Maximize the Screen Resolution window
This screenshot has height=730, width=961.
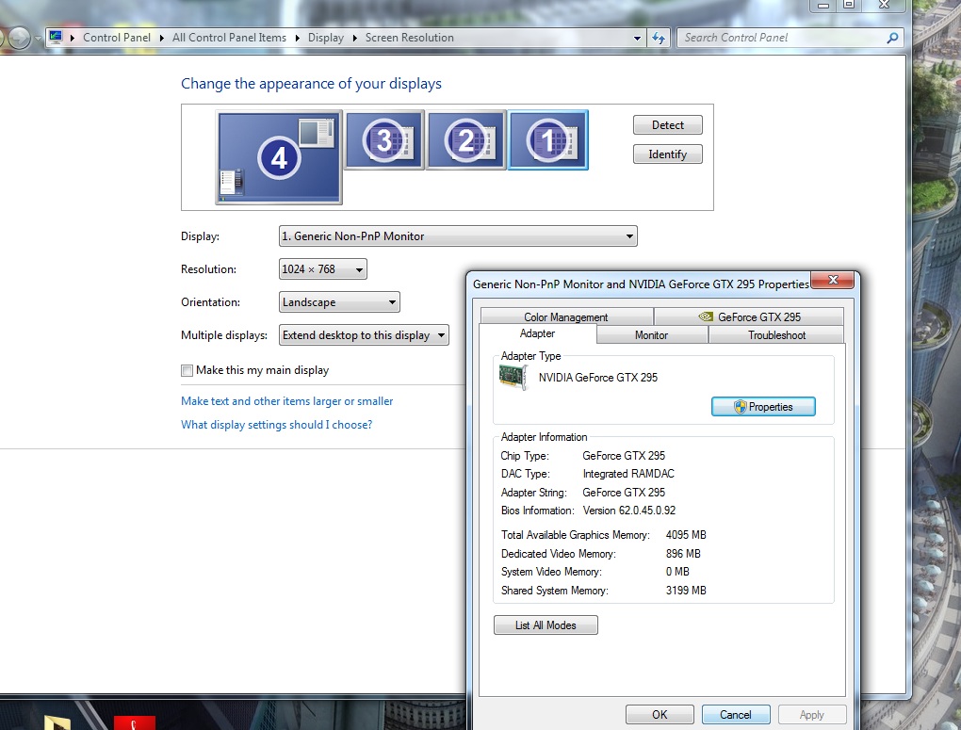pyautogui.click(x=849, y=5)
